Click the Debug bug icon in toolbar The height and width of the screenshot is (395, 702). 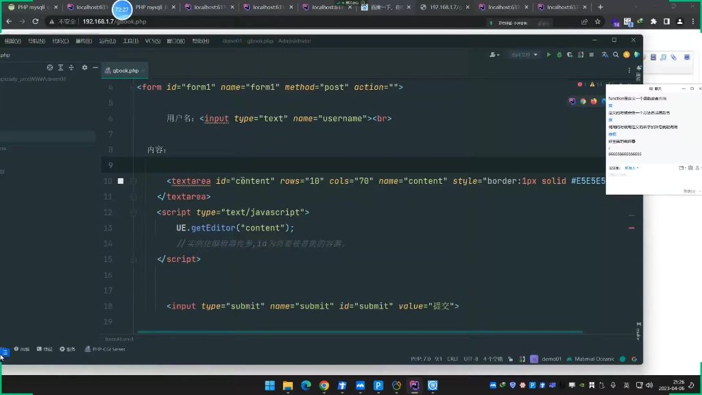click(559, 55)
